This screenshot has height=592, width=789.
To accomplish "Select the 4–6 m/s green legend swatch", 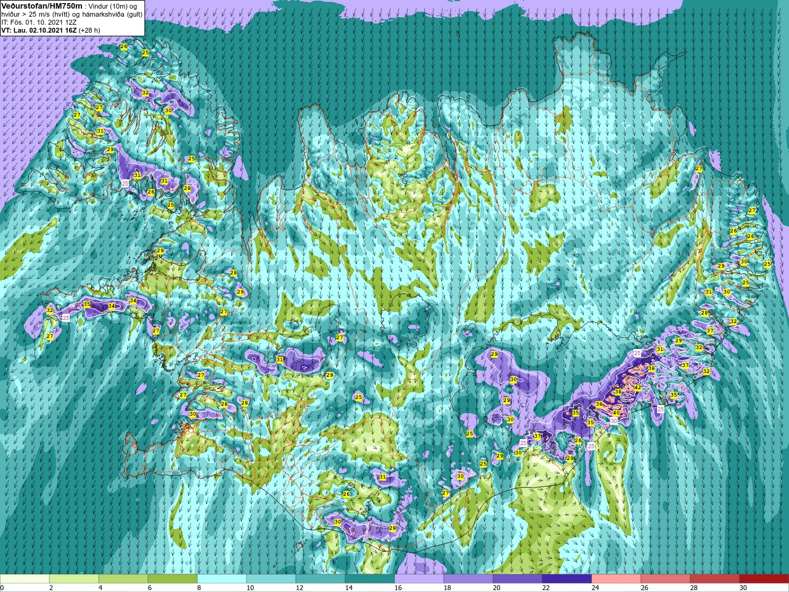I will (x=123, y=579).
